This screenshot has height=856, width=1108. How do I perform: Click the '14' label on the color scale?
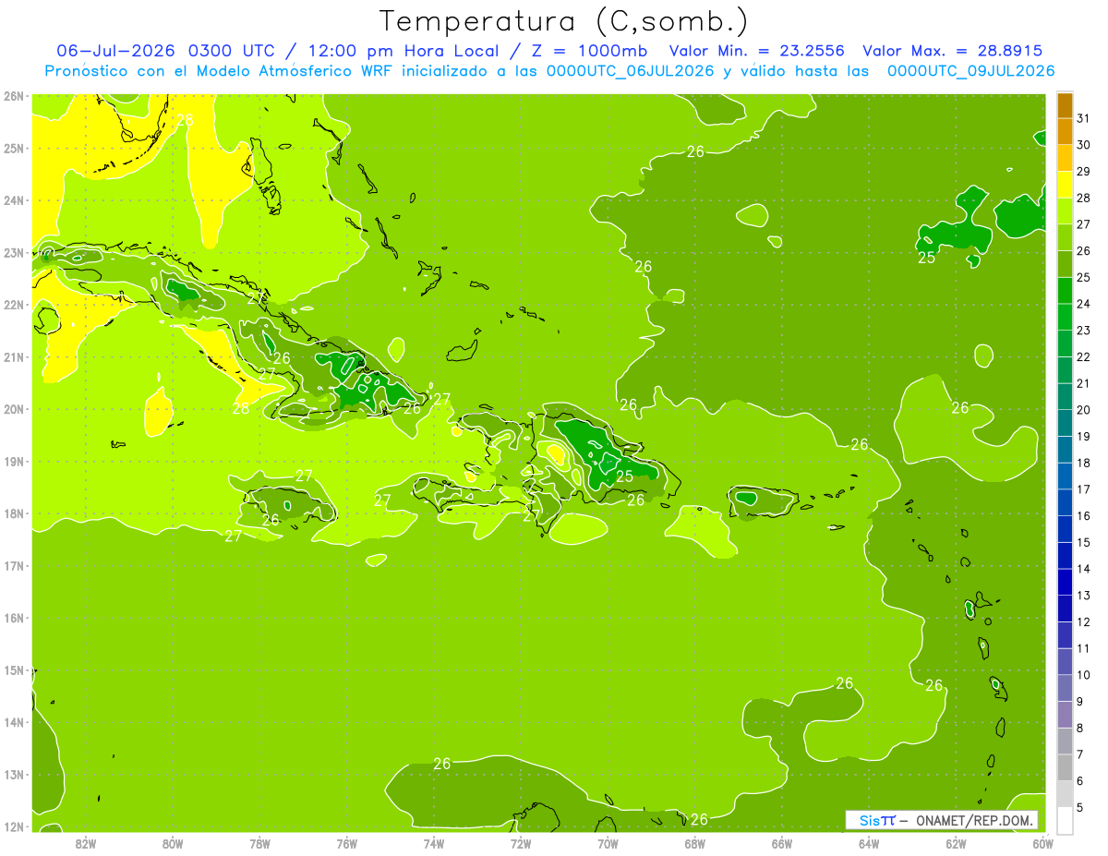click(x=1084, y=569)
